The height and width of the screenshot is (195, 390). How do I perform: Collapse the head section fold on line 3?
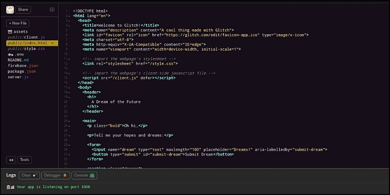click(x=69, y=20)
